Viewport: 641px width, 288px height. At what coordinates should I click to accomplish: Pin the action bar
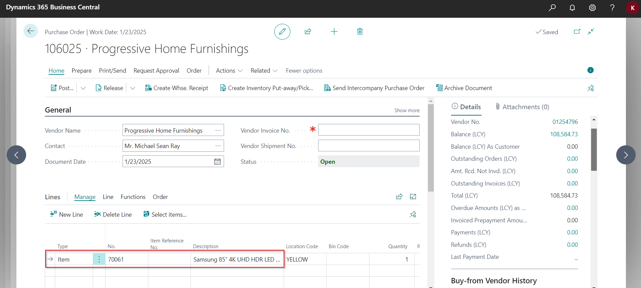[x=590, y=88]
